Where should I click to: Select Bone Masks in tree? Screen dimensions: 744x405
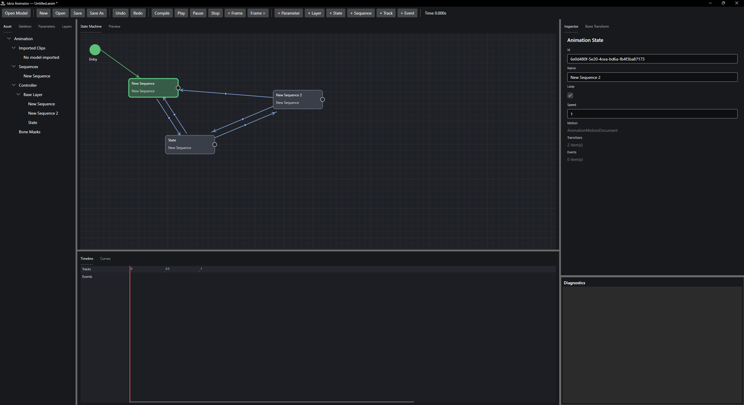click(x=30, y=132)
